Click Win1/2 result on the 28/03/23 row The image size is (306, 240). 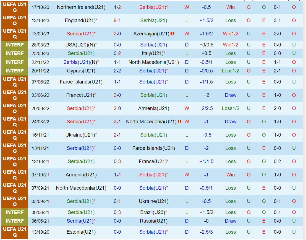[231, 45]
